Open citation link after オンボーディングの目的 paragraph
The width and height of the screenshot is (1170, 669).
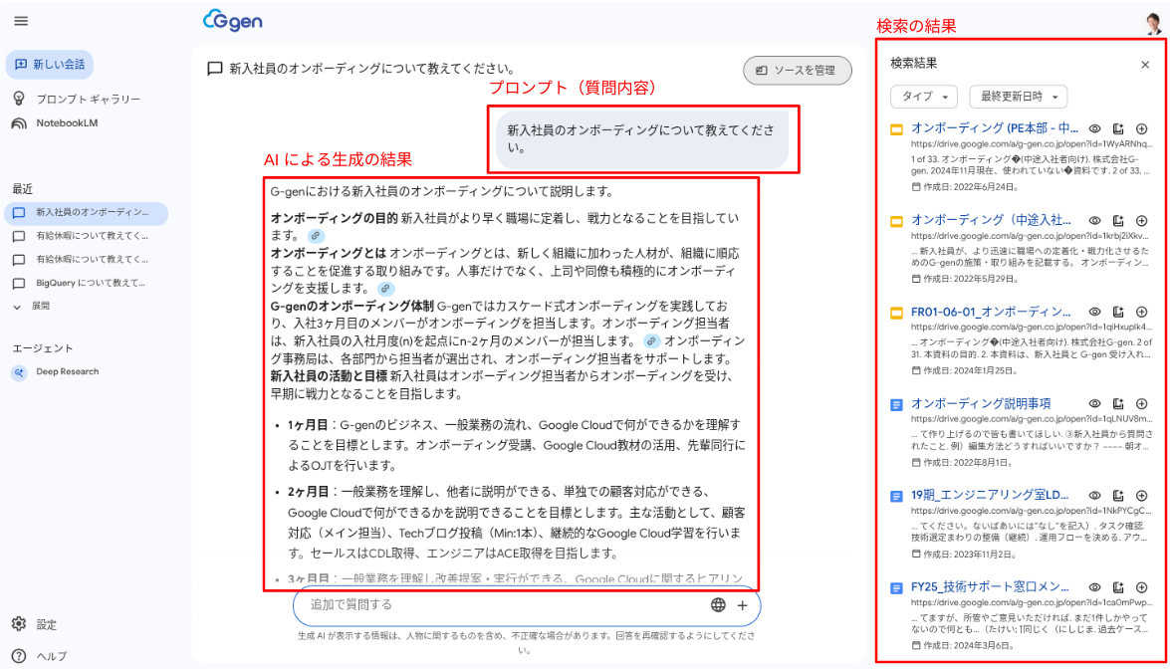click(317, 236)
